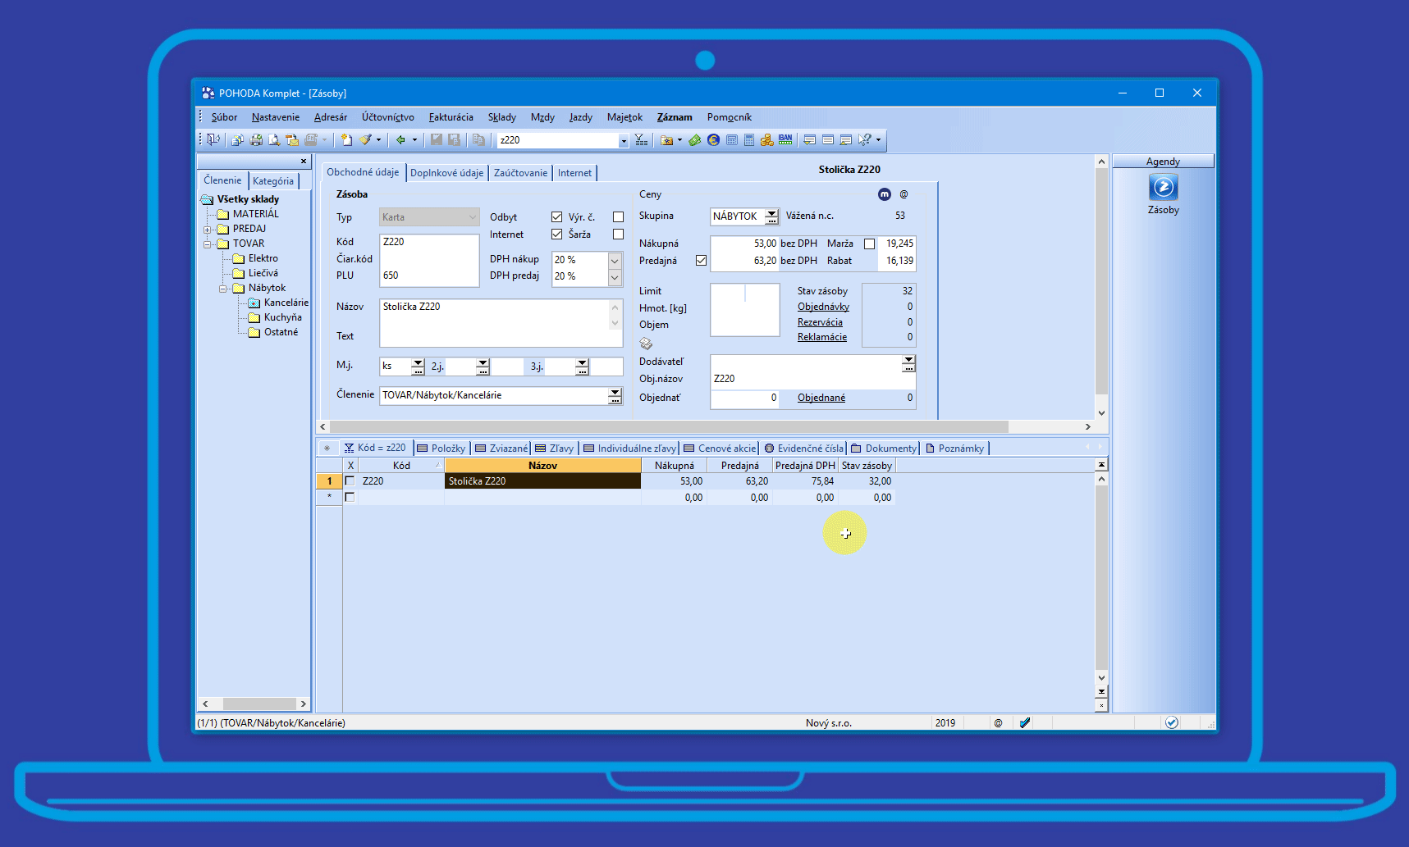The image size is (1409, 847).
Task: Open the Záznam menu
Action: (675, 117)
